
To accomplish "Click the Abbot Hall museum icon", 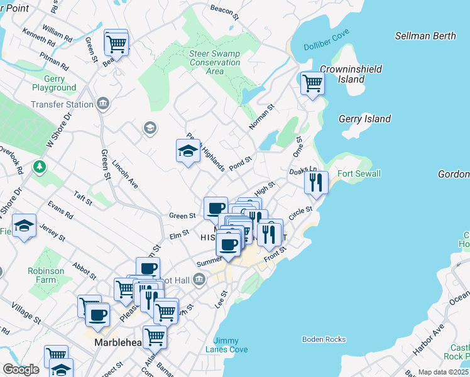I will 199,279.
